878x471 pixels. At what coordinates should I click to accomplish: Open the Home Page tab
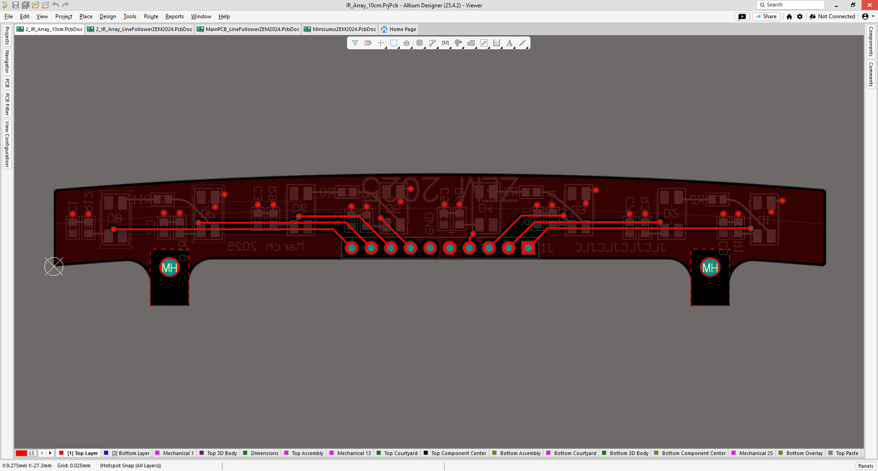(398, 29)
